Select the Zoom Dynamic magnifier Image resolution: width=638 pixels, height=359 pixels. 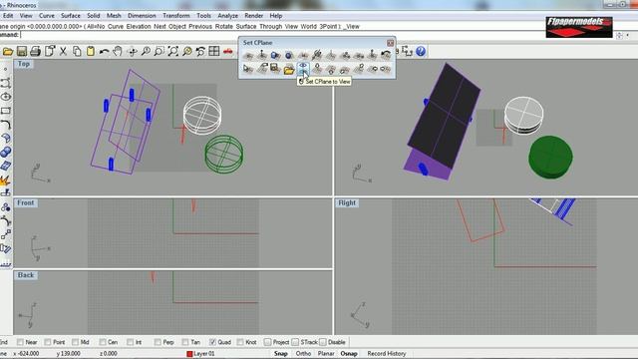(146, 51)
